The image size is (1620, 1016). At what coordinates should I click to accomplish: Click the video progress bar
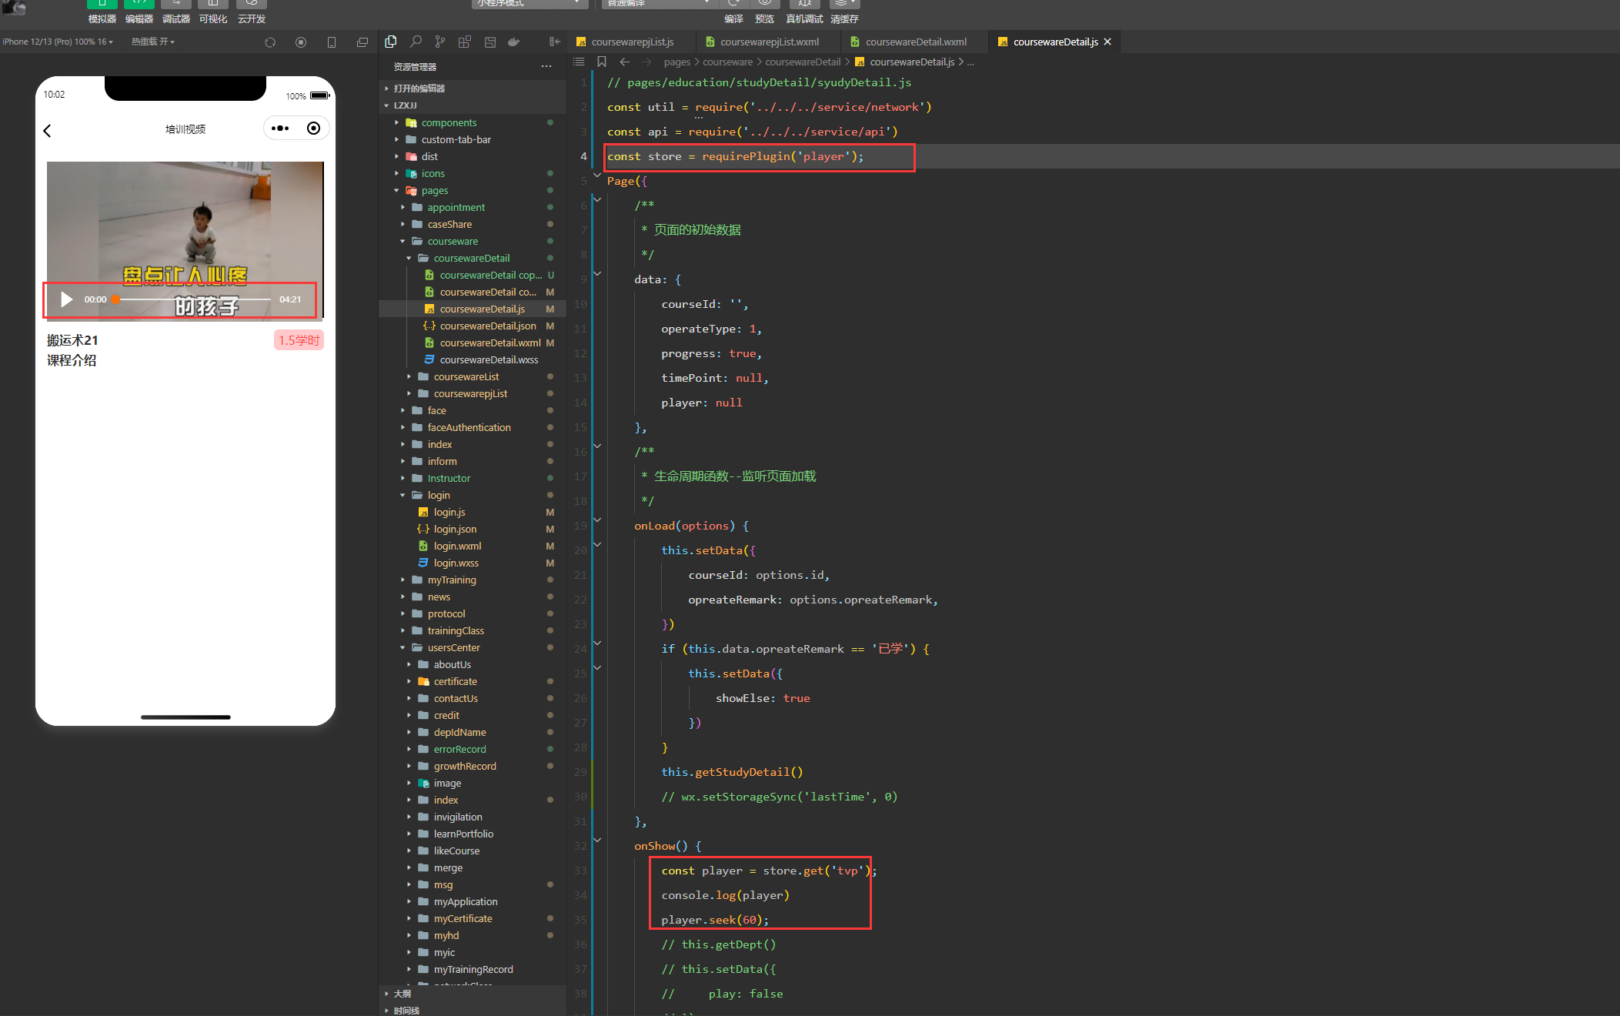tap(192, 299)
